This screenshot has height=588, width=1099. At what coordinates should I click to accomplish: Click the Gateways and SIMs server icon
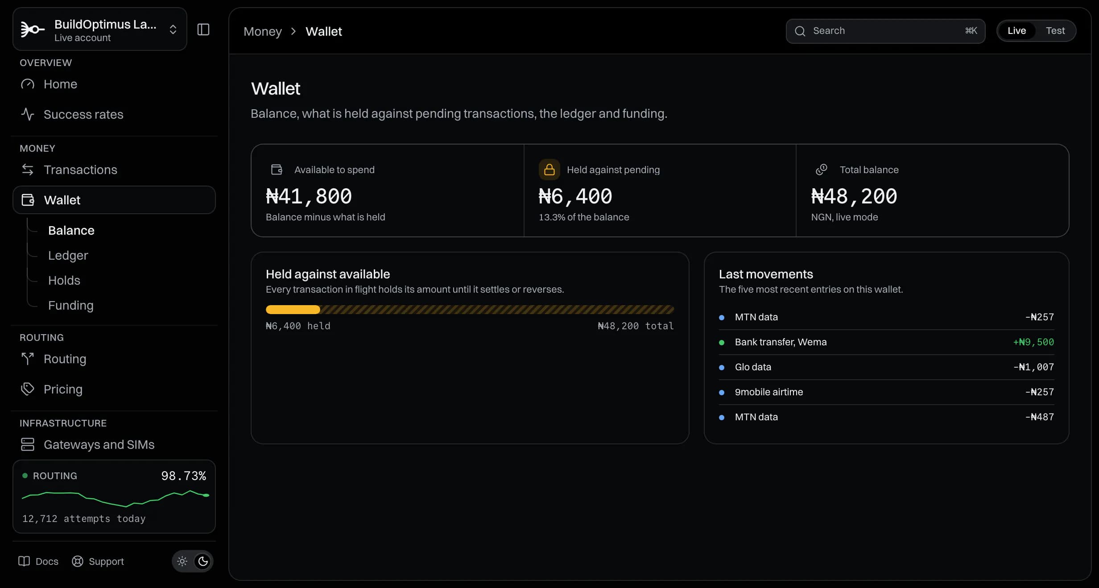coord(28,444)
